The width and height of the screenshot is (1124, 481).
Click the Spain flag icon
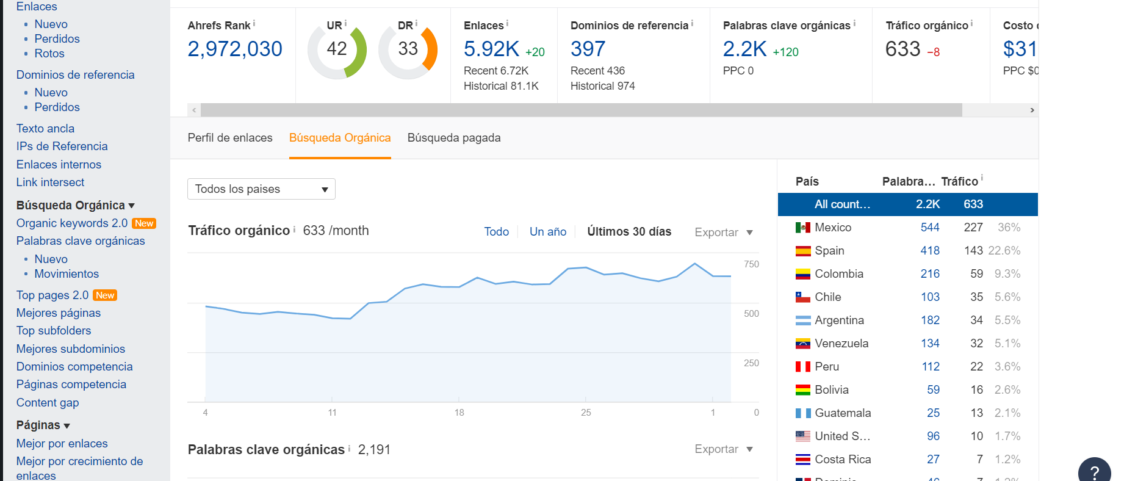coord(803,251)
